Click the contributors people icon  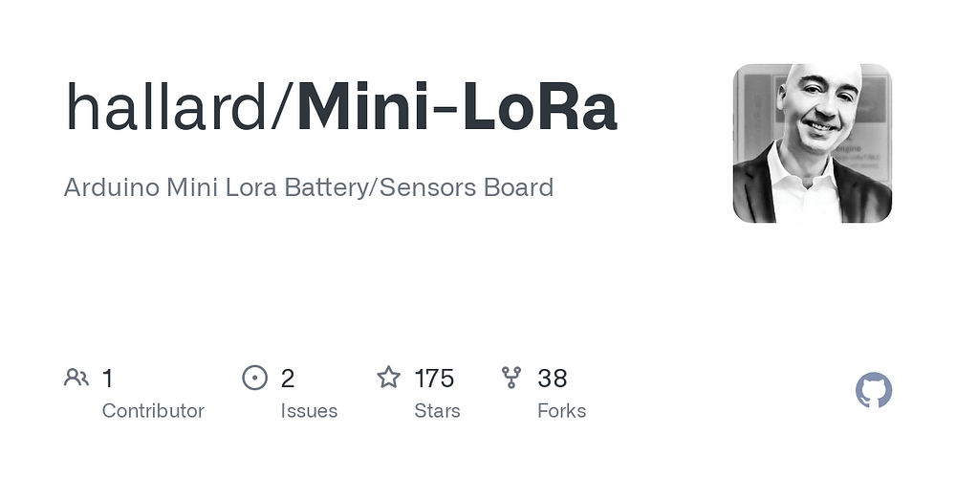pyautogui.click(x=76, y=378)
